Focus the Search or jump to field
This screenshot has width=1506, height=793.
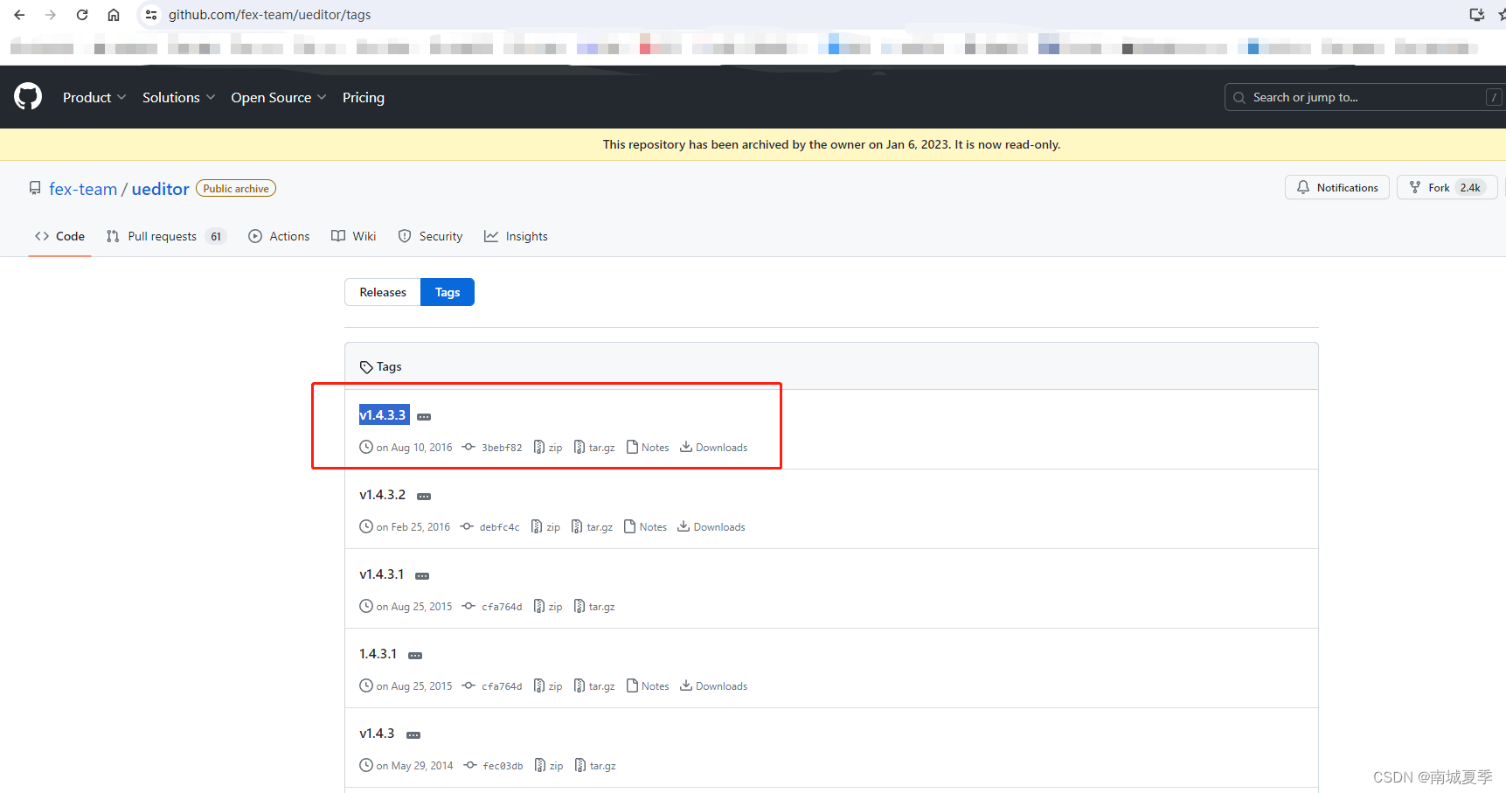pyautogui.click(x=1364, y=97)
